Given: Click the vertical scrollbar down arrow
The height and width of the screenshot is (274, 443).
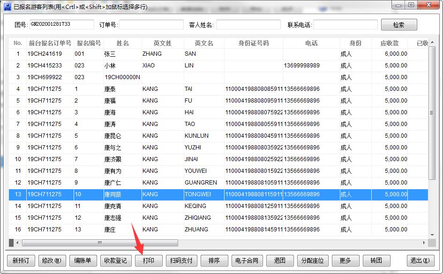Looking at the screenshot, I should 433,234.
